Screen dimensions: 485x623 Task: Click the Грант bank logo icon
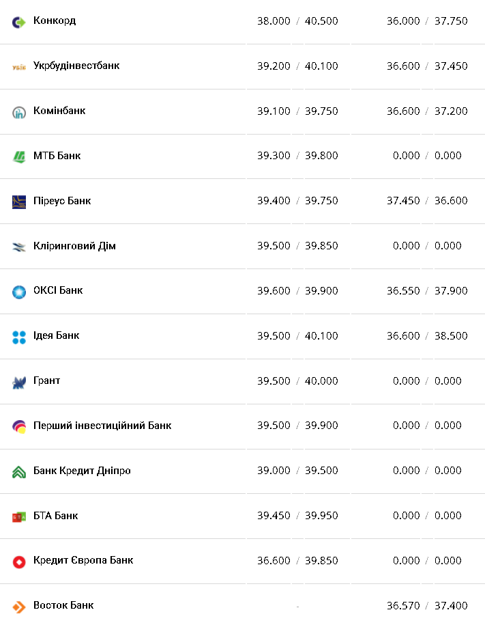(x=18, y=382)
